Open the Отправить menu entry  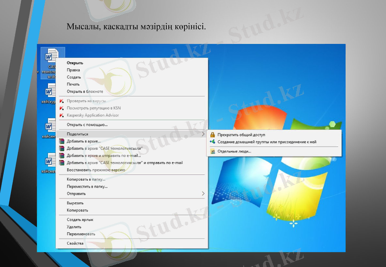click(132, 194)
